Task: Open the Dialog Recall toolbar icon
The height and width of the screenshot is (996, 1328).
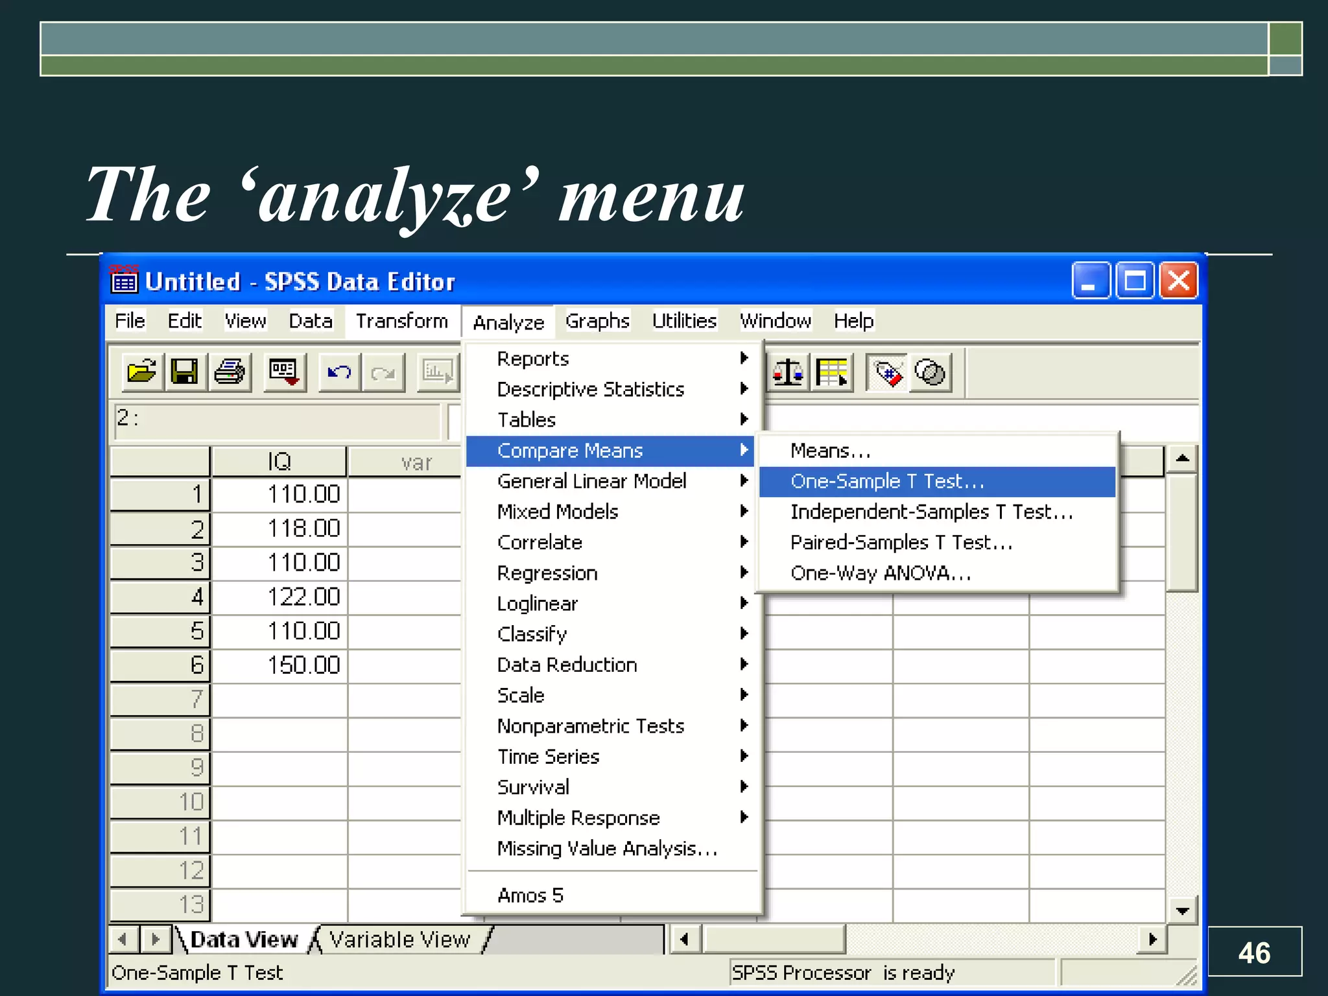Action: (284, 372)
